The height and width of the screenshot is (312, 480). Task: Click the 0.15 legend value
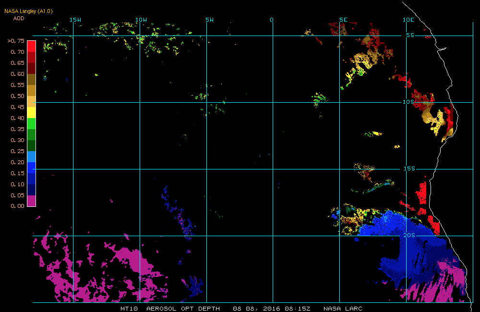click(17, 173)
